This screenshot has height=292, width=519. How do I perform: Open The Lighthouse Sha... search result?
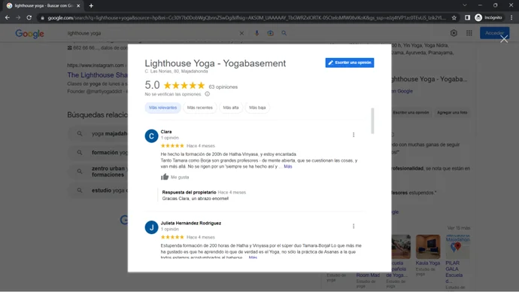(x=97, y=75)
